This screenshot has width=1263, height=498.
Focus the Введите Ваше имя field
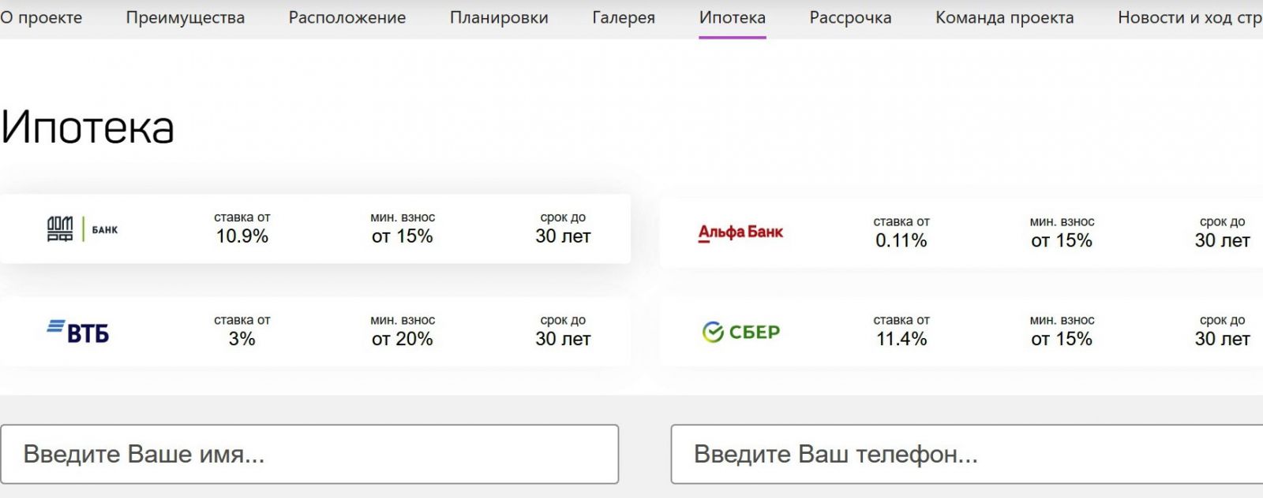pyautogui.click(x=309, y=454)
